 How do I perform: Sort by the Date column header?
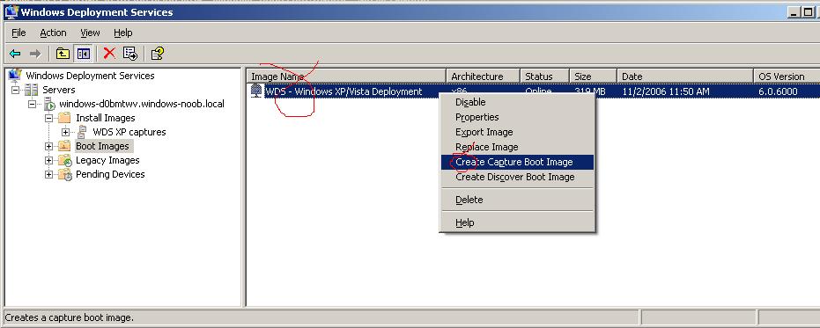[x=685, y=77]
